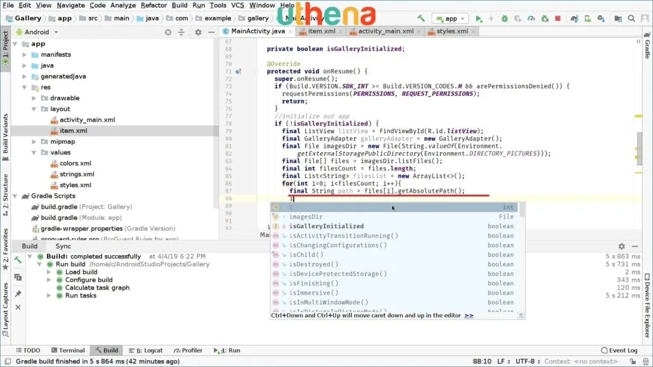Image resolution: width=653 pixels, height=367 pixels.
Task: Open the Profile app gauge icon
Action: (531, 18)
